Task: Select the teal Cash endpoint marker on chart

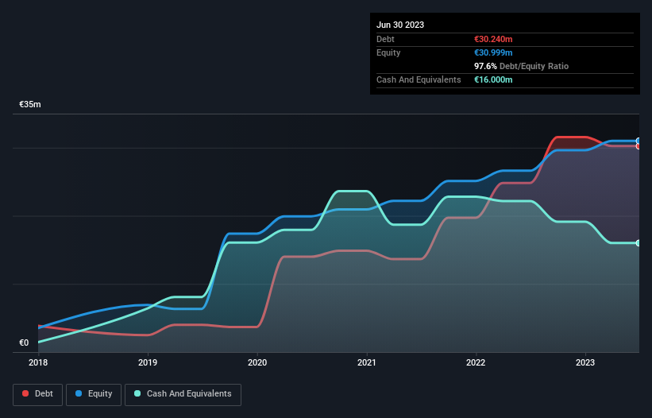Action: 638,243
